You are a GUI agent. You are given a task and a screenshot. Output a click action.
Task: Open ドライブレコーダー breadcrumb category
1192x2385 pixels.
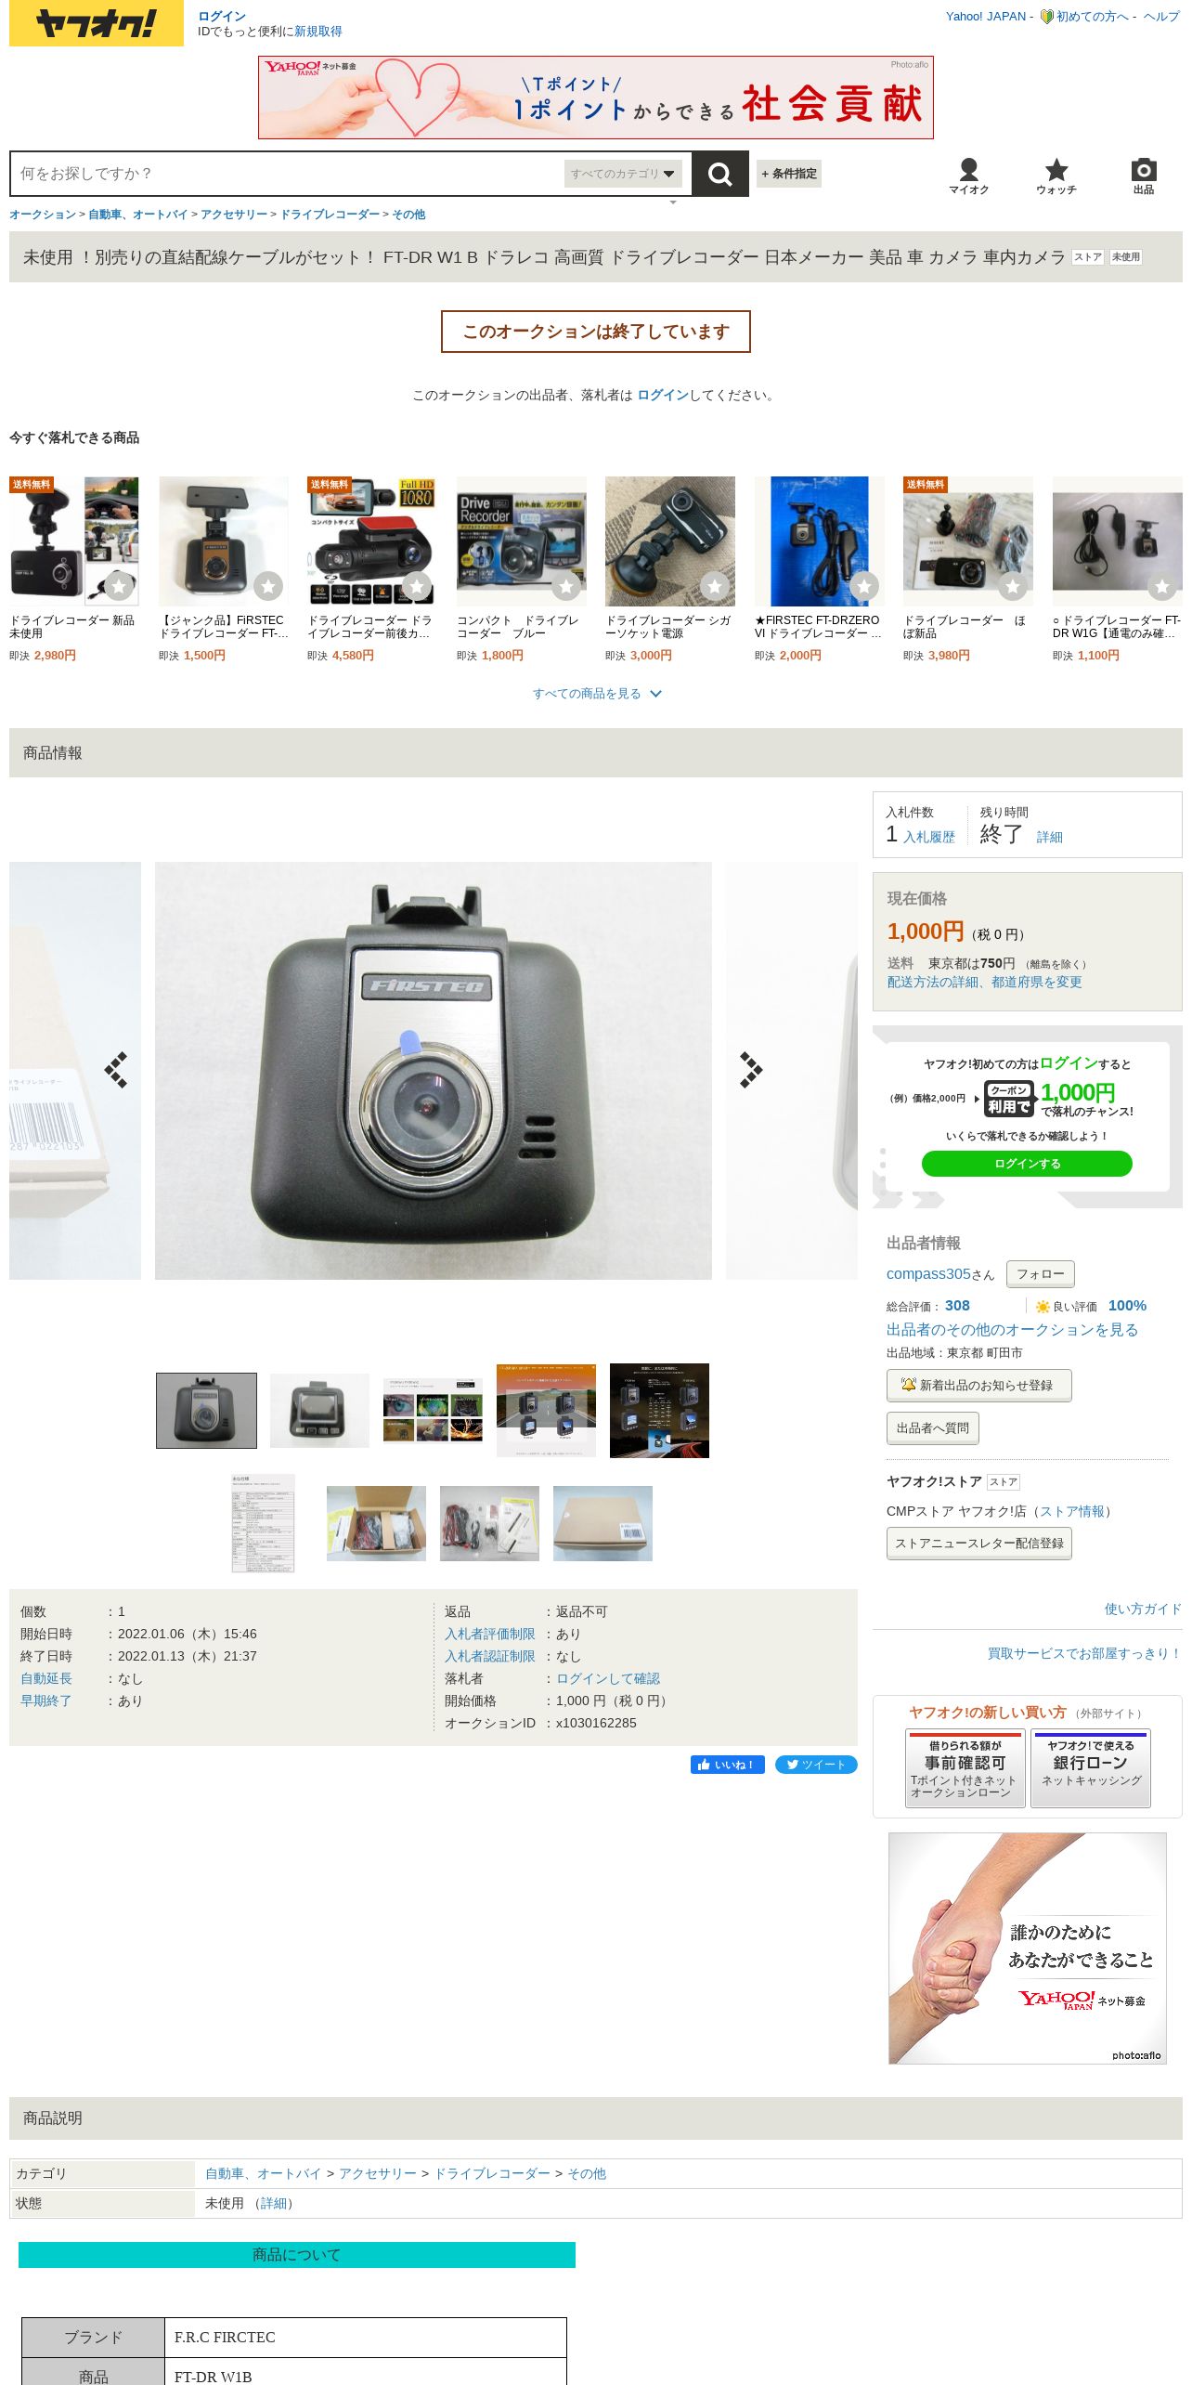[330, 215]
